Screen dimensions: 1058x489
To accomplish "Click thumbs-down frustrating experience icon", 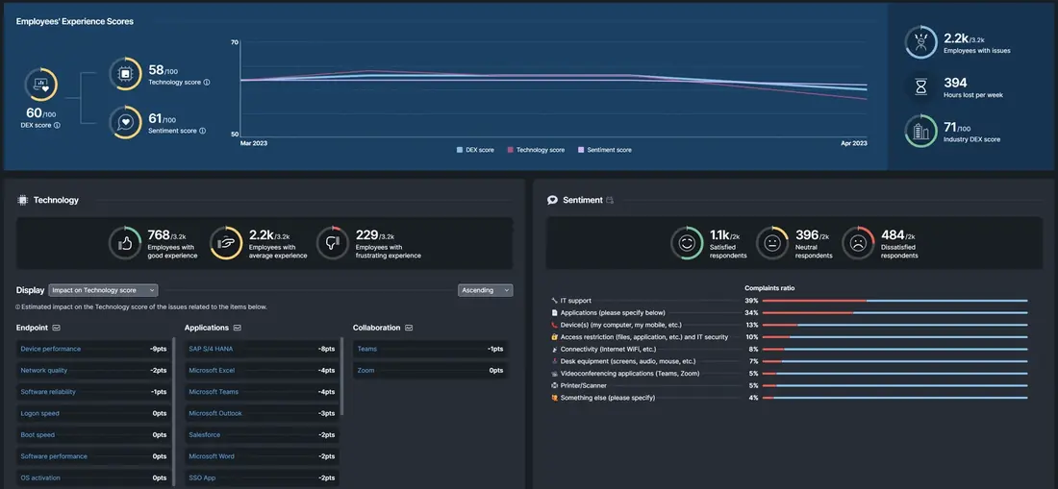I will coord(334,242).
